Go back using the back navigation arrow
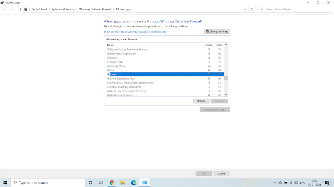This screenshot has width=334, height=187. pyautogui.click(x=4, y=9)
